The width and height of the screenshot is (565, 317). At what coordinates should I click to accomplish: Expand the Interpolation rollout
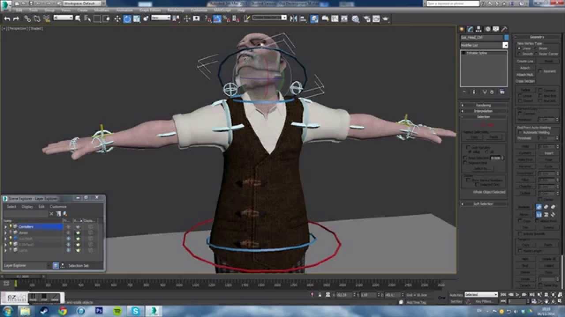[x=483, y=111]
